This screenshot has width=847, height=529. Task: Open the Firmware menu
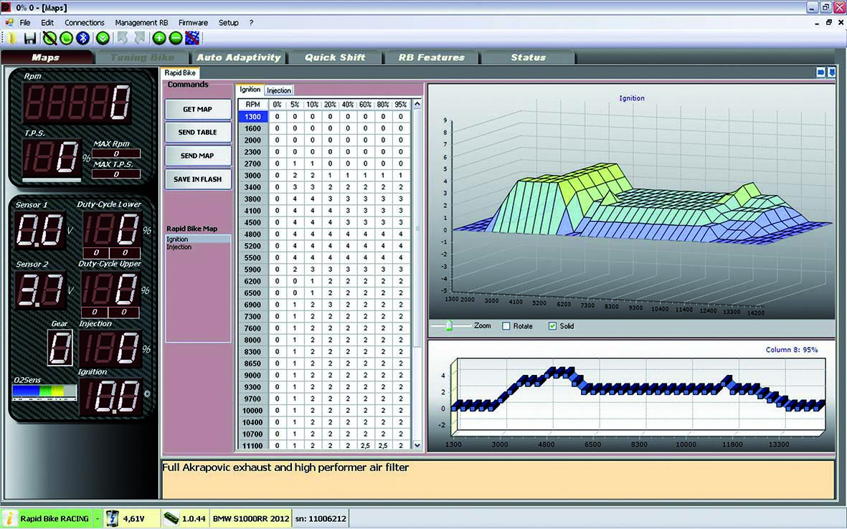click(193, 22)
